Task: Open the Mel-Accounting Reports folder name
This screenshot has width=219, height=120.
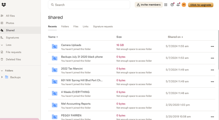Action: tap(76, 104)
